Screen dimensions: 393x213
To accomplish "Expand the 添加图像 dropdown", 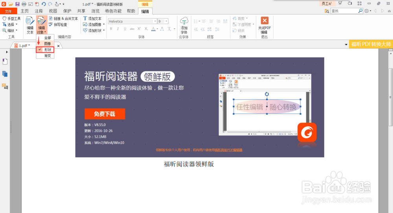I will (104, 24).
